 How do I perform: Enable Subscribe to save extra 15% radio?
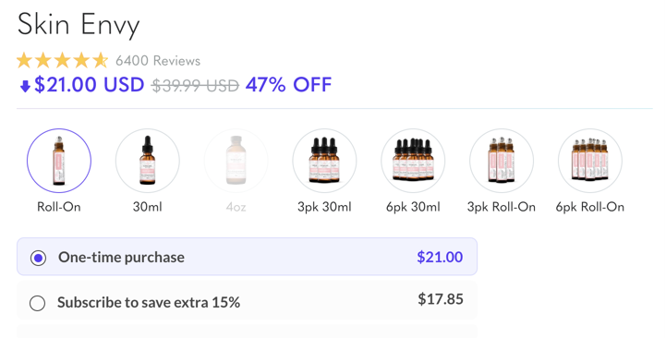[x=37, y=303]
